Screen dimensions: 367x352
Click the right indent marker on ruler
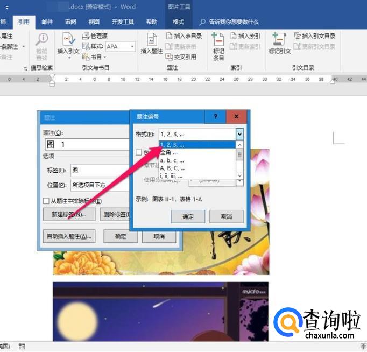point(333,81)
